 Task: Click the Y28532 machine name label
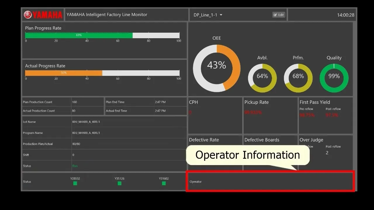(x=75, y=178)
